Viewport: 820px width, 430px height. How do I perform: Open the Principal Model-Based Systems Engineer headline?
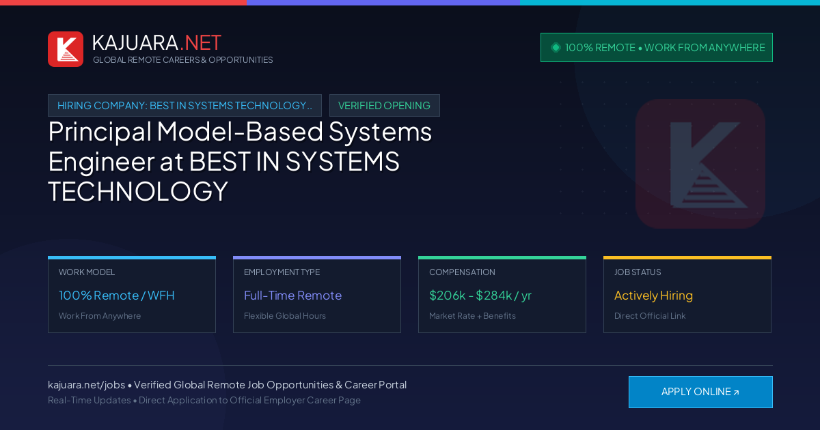click(240, 161)
